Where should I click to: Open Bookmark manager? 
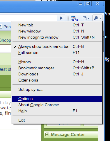tap(57, 68)
